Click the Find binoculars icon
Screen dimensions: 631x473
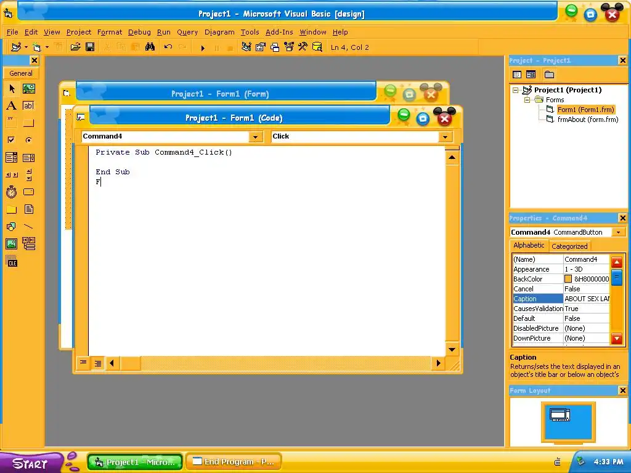pyautogui.click(x=150, y=47)
